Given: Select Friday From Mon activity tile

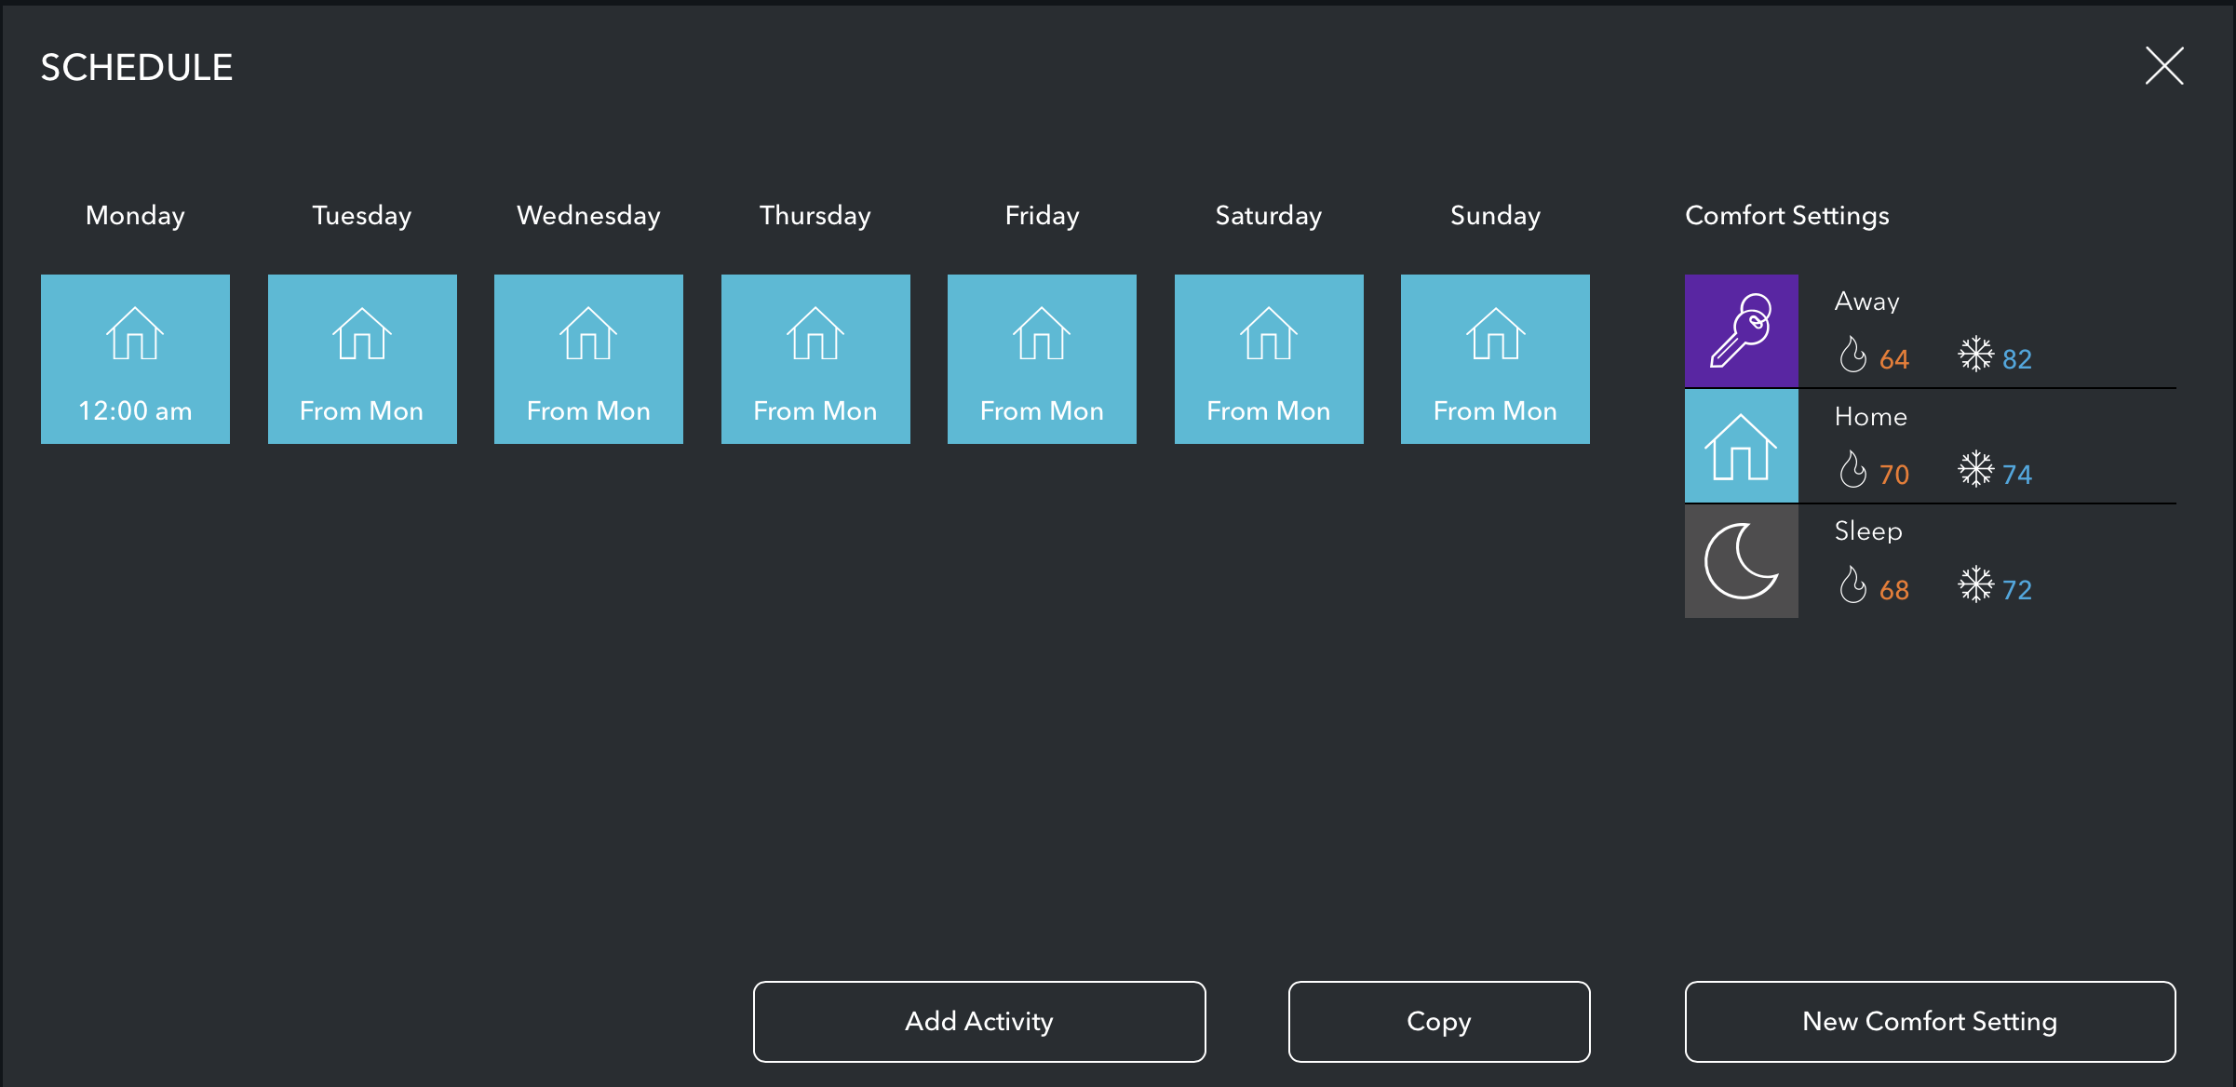Looking at the screenshot, I should tap(1042, 359).
